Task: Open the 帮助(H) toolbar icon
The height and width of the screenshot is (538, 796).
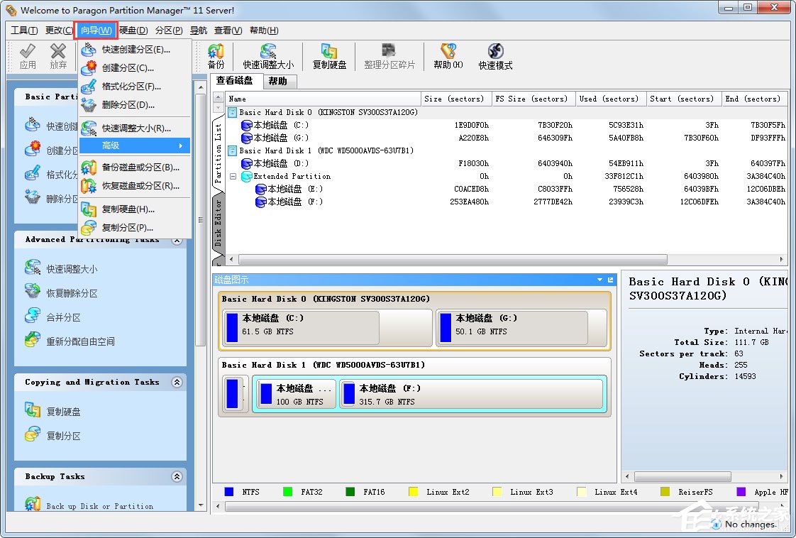Action: (x=448, y=56)
